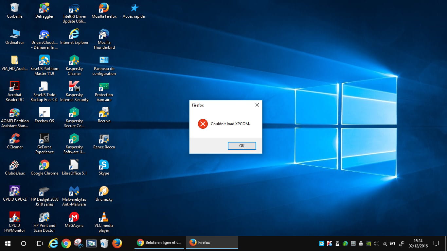Open the Snipping Tool taskbar pin
Viewport: 447px width, 251px height.
(79, 243)
